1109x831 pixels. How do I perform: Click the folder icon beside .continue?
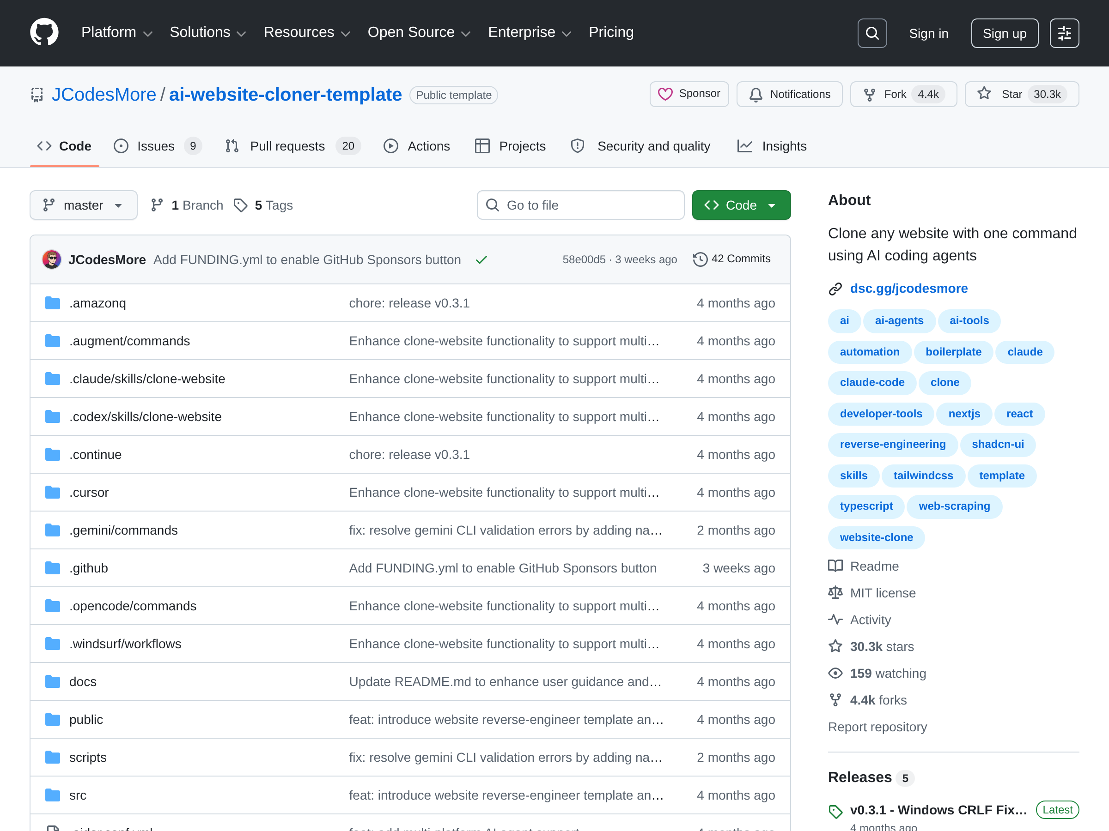(x=52, y=454)
